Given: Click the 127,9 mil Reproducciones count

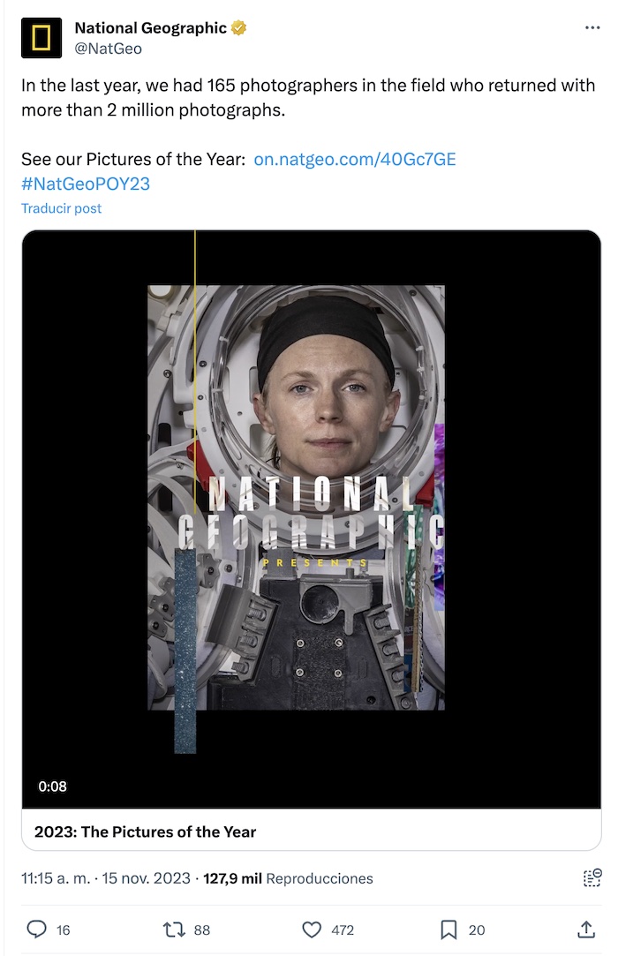Looking at the screenshot, I should (288, 878).
